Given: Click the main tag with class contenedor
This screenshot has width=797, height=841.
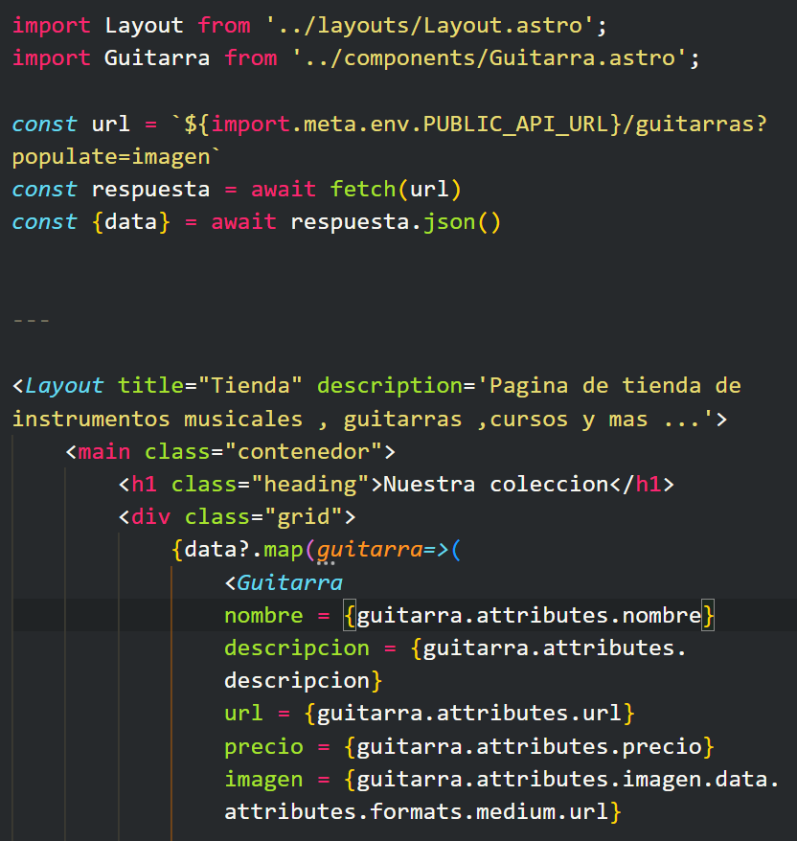Looking at the screenshot, I should [104, 451].
